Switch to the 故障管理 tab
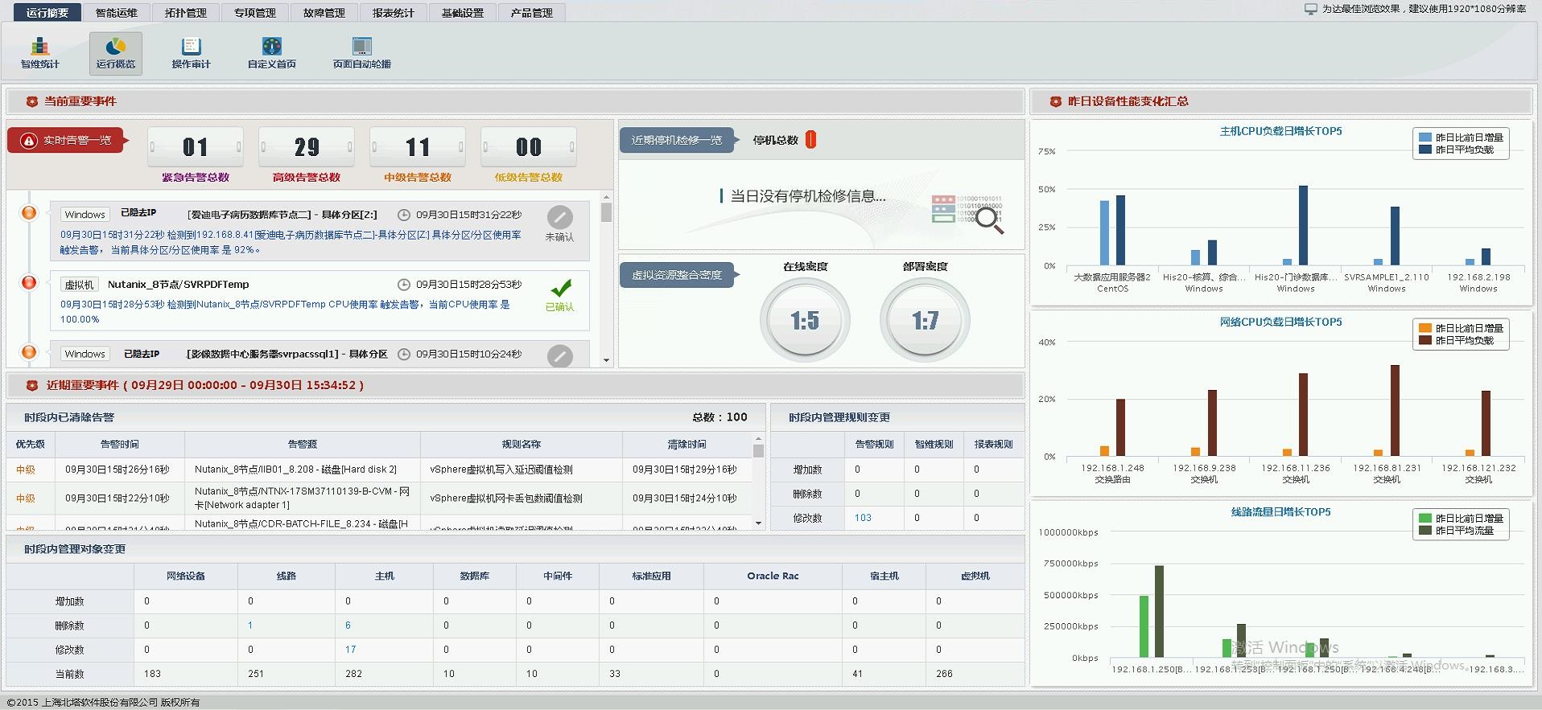1542x710 pixels. click(x=324, y=13)
